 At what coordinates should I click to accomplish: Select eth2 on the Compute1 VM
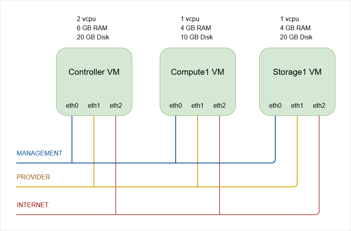click(x=220, y=106)
